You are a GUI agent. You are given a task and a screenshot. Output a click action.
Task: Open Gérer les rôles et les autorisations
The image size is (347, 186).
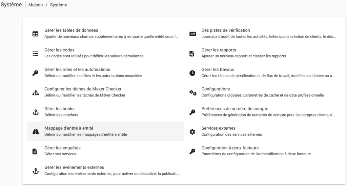77,70
